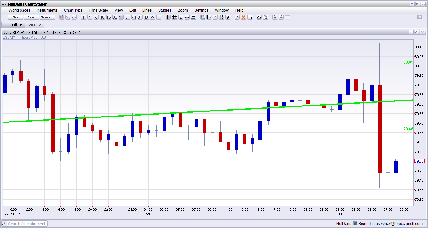Click the New workspace button
428x228 pixels.
click(16, 17)
